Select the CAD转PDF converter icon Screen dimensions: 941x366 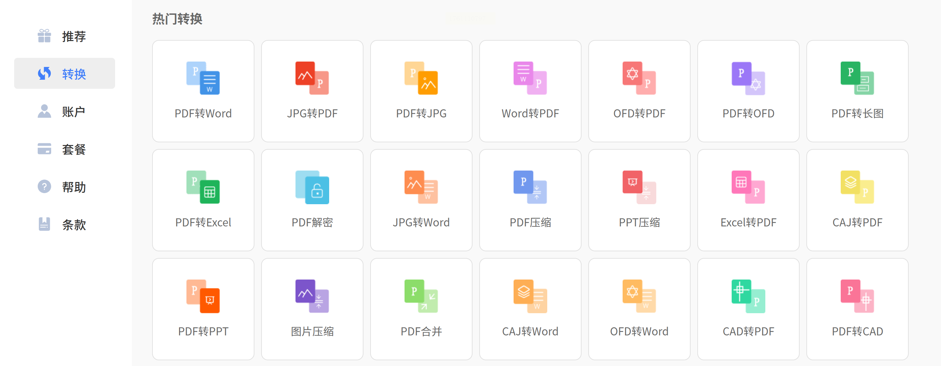tap(748, 296)
